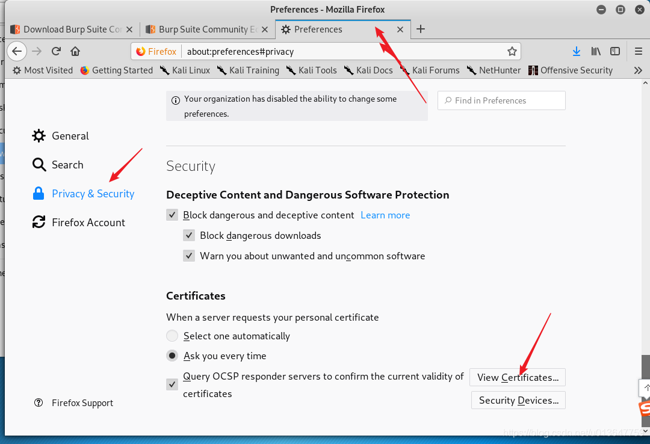This screenshot has width=650, height=444.
Task: Toggle Block dangerous downloads checkbox
Action: tap(189, 235)
